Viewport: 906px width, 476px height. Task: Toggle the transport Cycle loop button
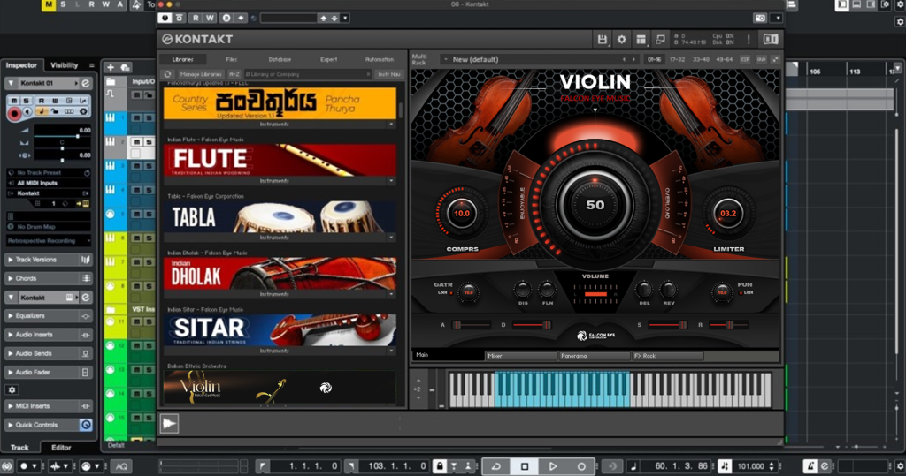pos(496,465)
